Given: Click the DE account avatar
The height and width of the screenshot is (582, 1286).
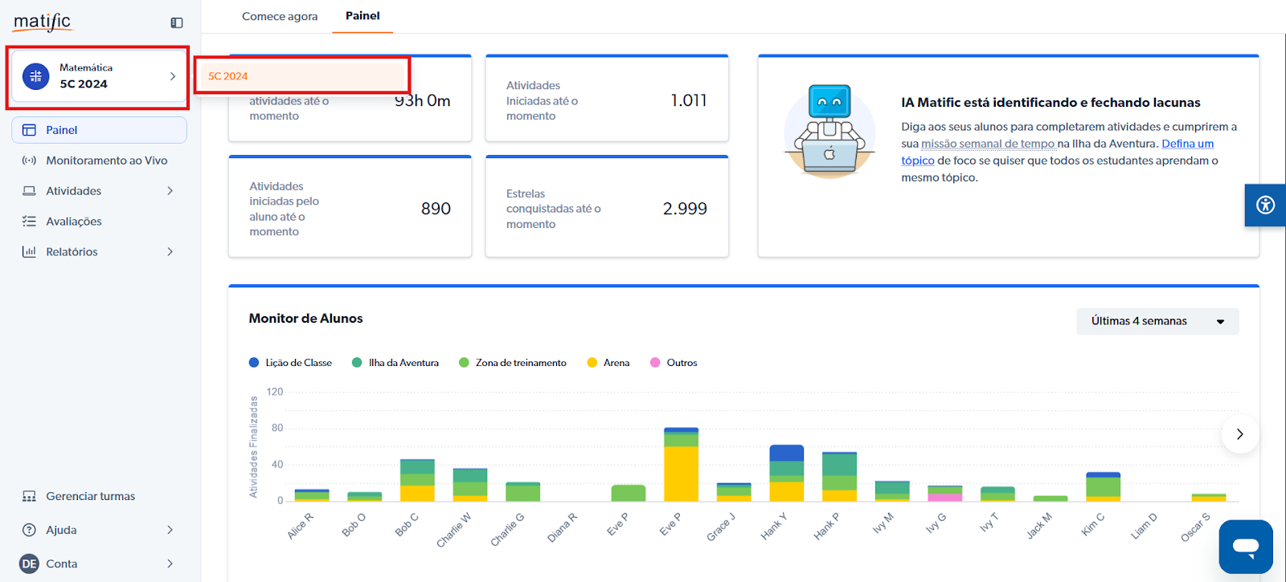Looking at the screenshot, I should (29, 564).
